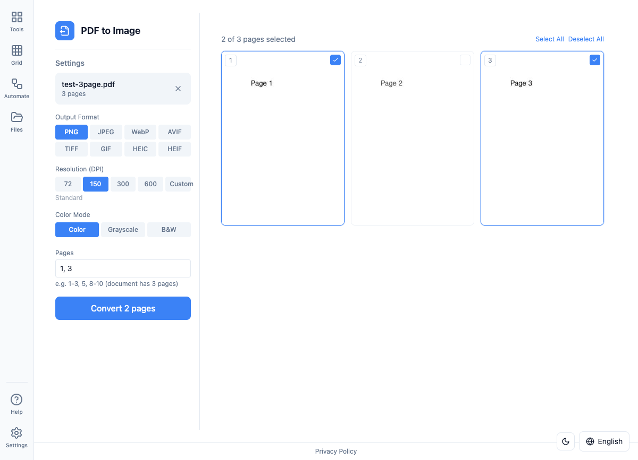This screenshot has height=460, width=638.
Task: Click the Select All link
Action: (550, 39)
